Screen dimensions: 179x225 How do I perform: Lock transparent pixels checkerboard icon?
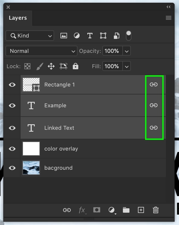point(27,66)
